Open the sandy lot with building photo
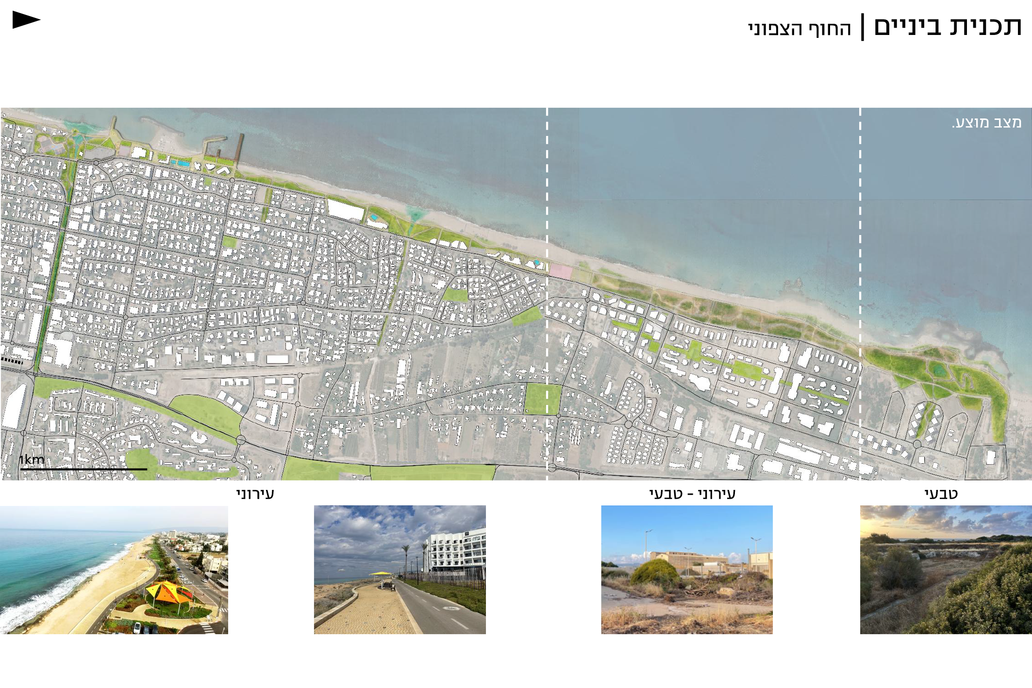 coord(686,570)
